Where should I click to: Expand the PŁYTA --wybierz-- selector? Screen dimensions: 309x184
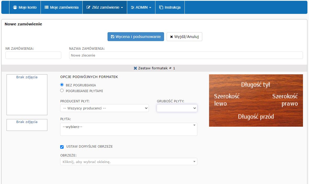click(x=128, y=129)
